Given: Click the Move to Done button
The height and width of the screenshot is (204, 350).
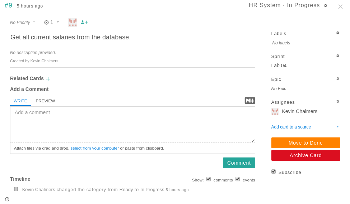Looking at the screenshot, I should pos(305,143).
